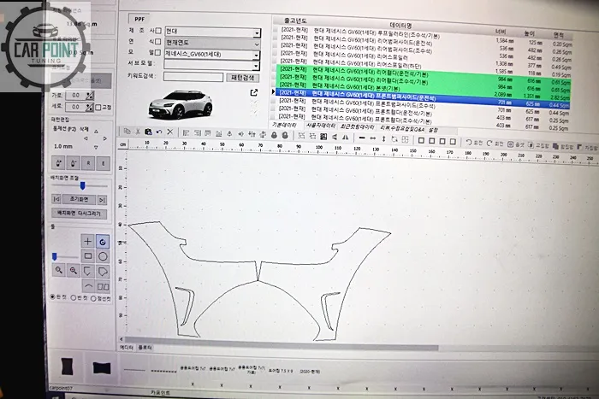The image size is (599, 399).
Task: Open the external-link icon beside the car image
Action: pyautogui.click(x=254, y=92)
